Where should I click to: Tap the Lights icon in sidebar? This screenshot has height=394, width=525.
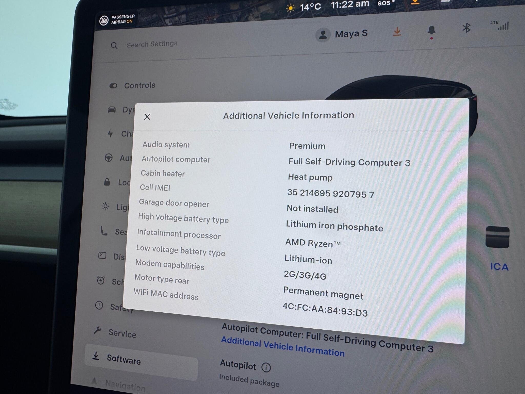105,206
